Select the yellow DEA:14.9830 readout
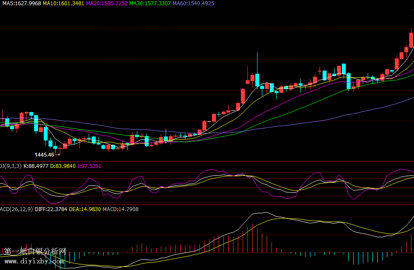This screenshot has width=414, height=270. pos(85,209)
